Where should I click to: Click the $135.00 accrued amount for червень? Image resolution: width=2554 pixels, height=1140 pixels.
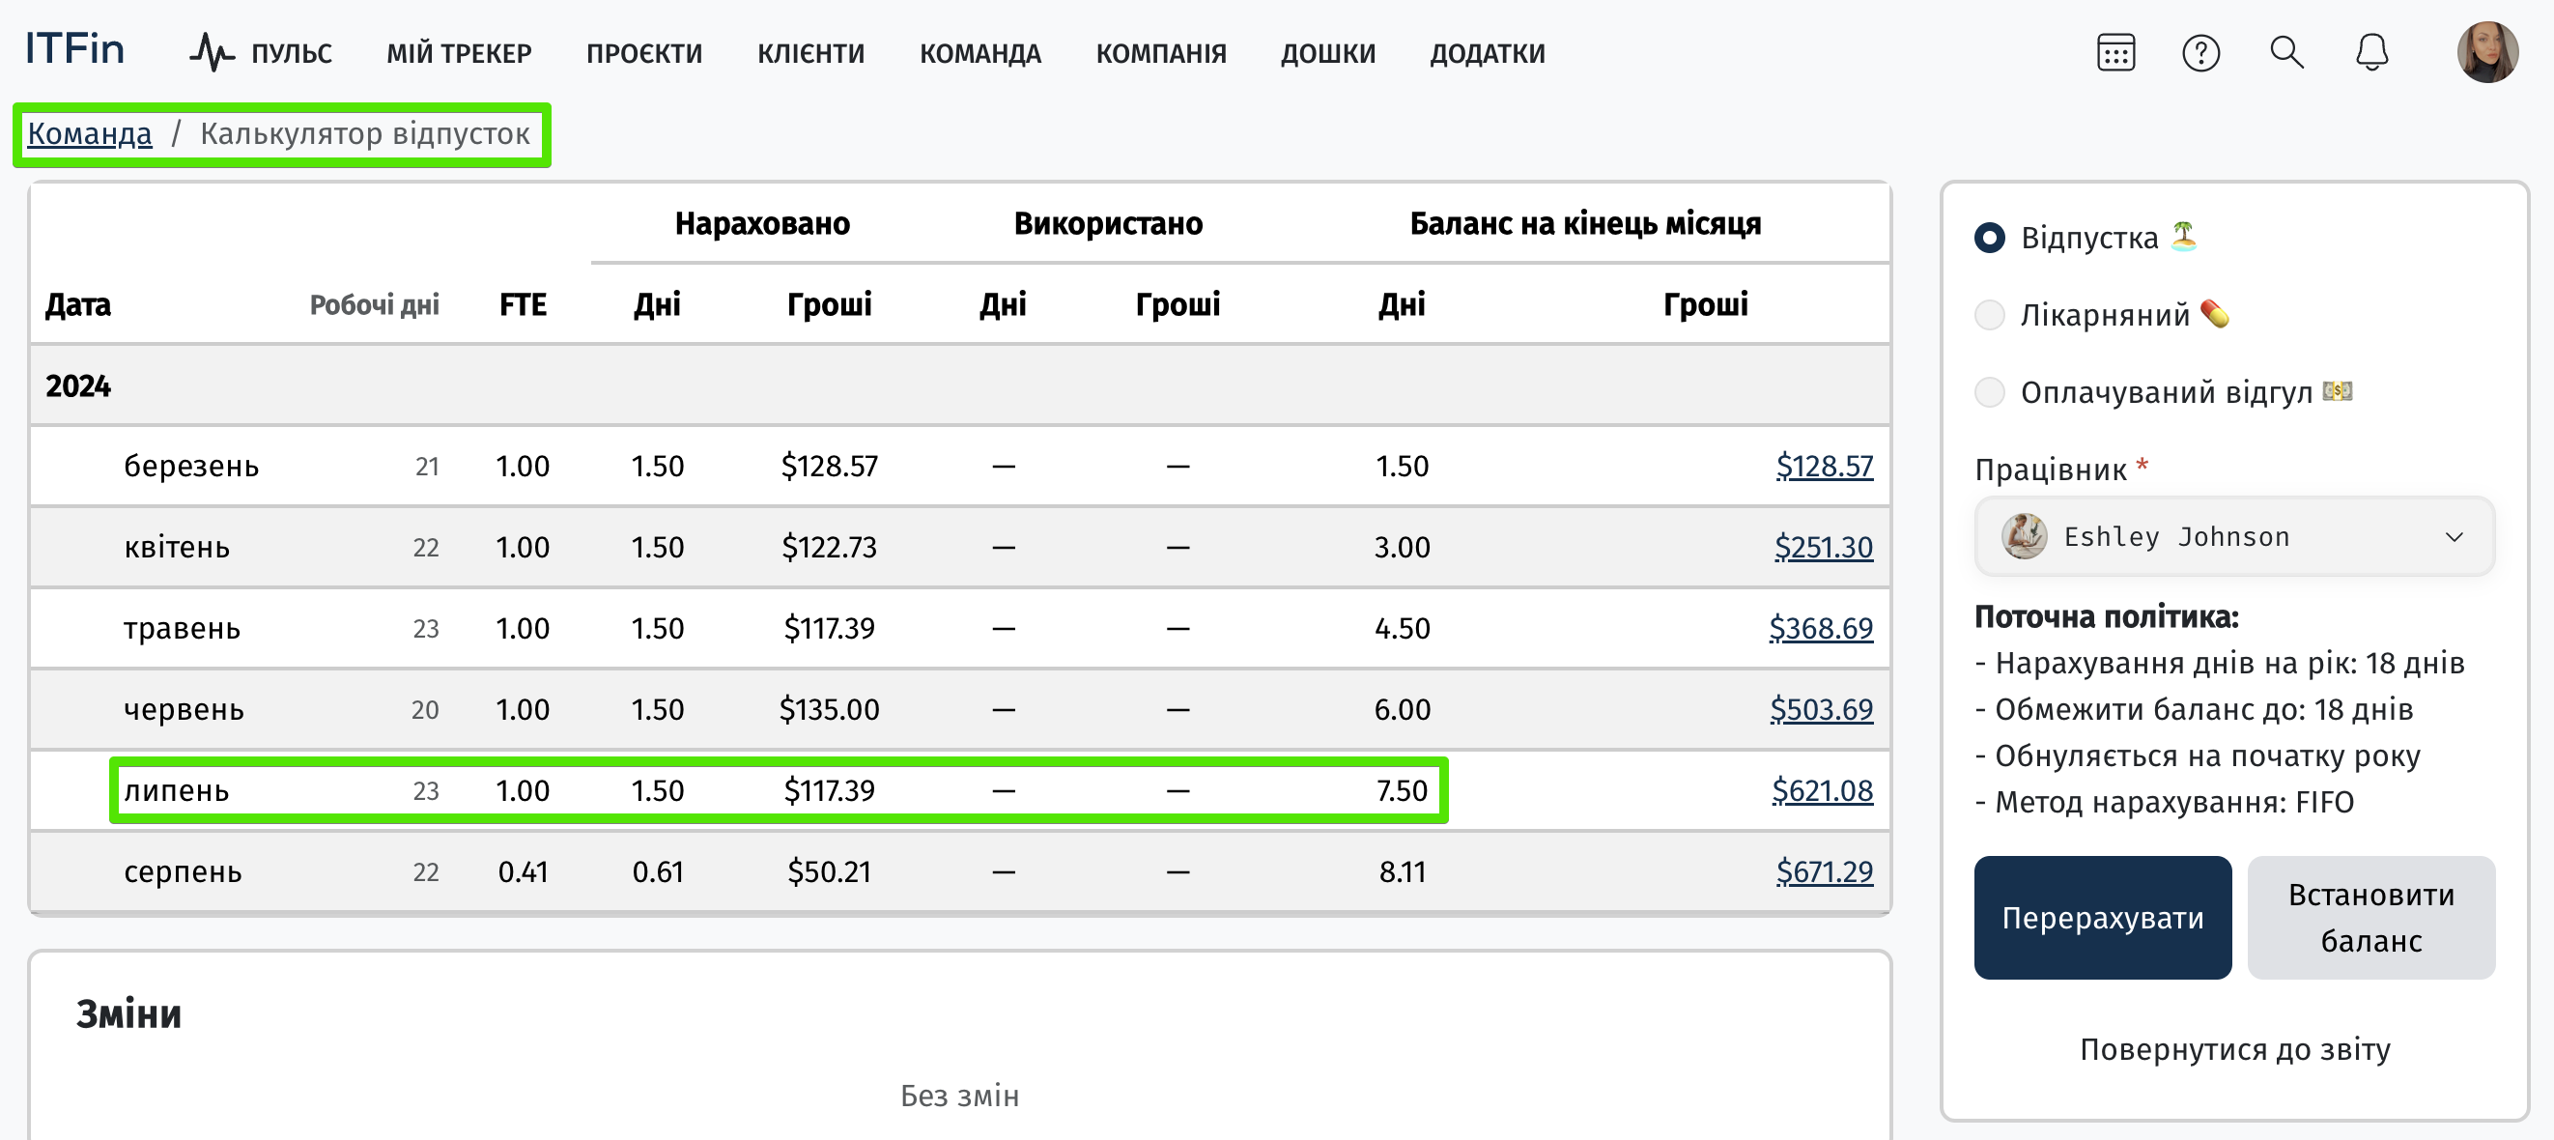pyautogui.click(x=829, y=710)
